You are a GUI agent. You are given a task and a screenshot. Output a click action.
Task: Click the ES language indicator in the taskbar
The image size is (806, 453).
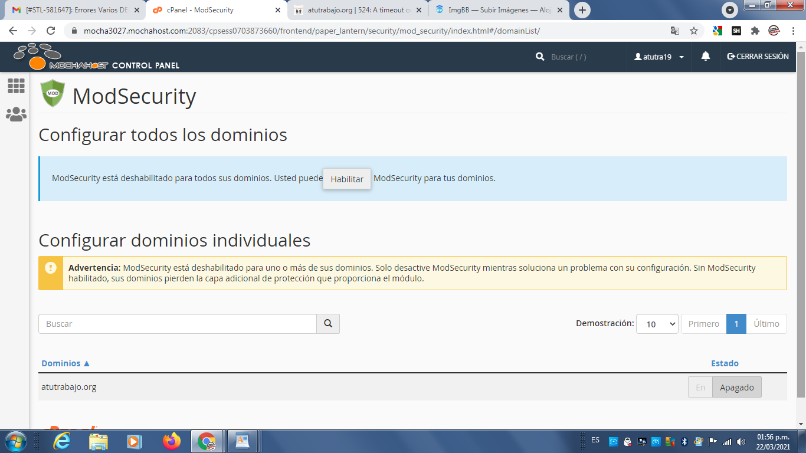[x=595, y=440]
